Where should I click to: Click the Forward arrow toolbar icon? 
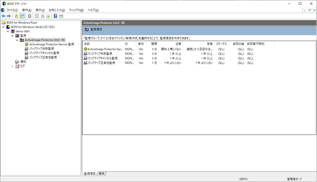click(x=9, y=16)
